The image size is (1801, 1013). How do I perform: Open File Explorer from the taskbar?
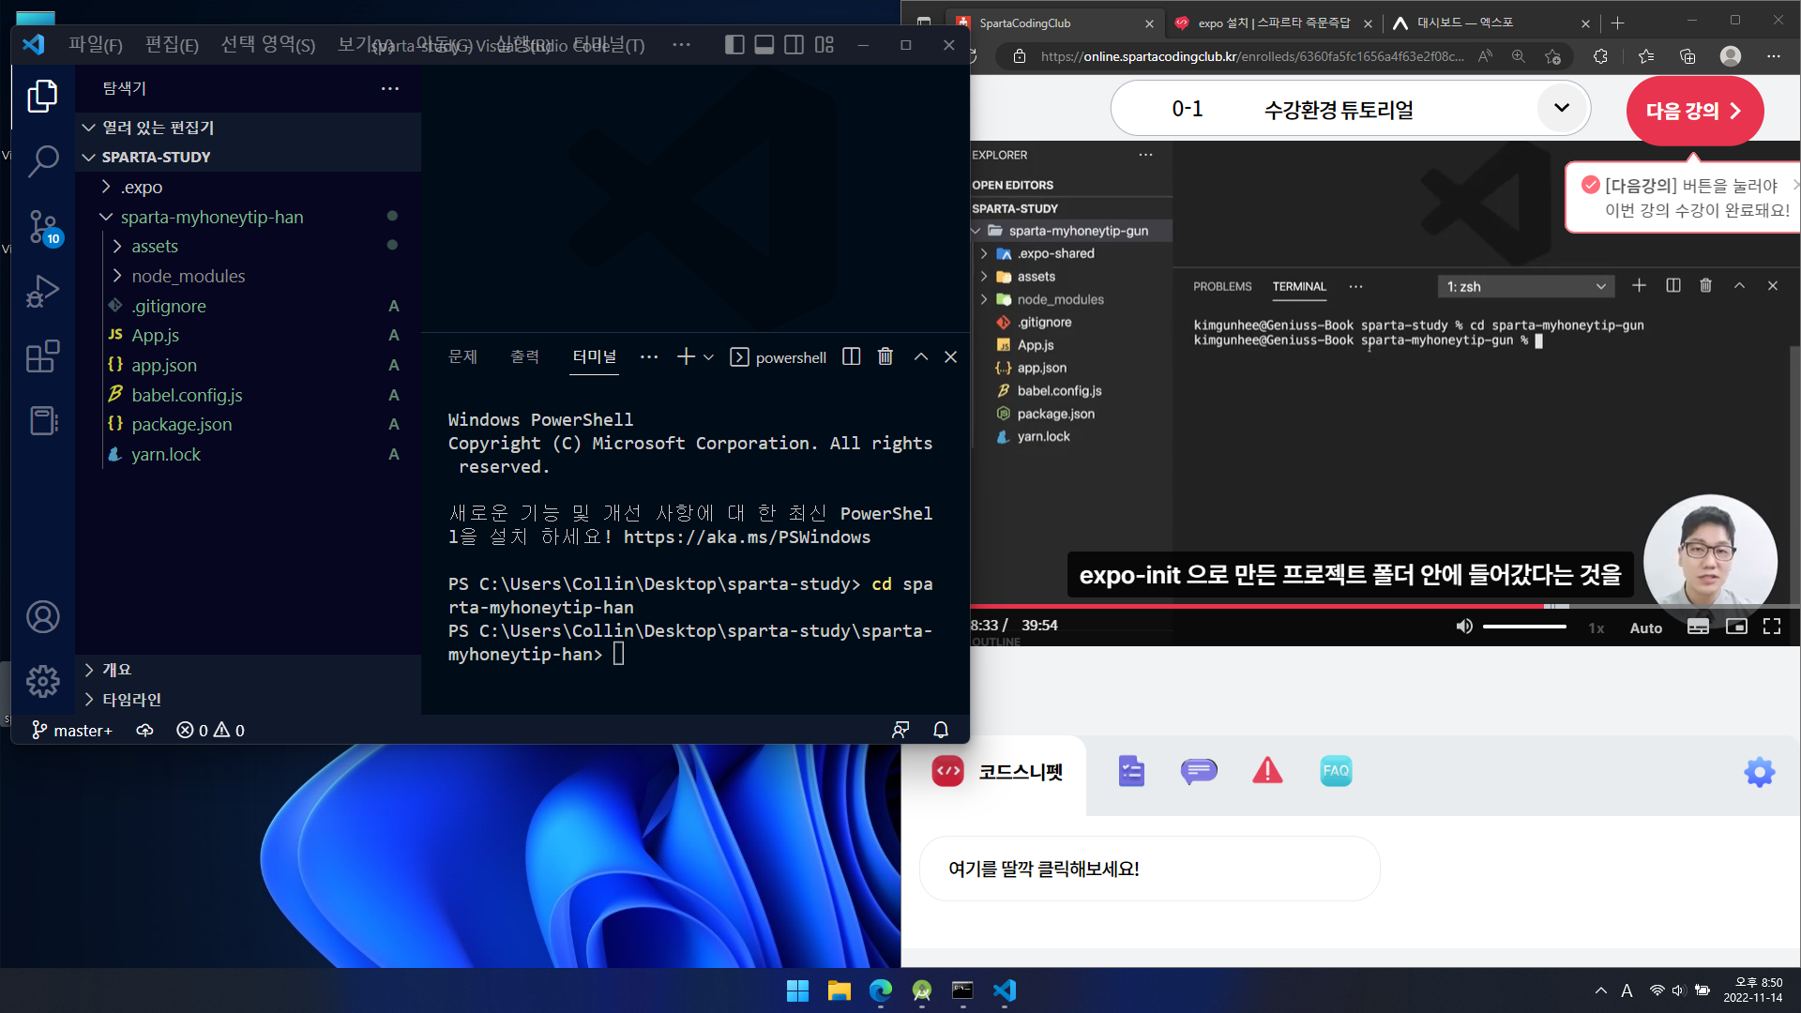click(839, 990)
